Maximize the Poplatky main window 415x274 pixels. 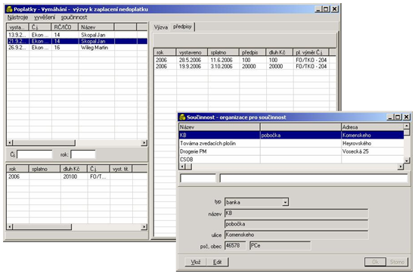(x=326, y=9)
